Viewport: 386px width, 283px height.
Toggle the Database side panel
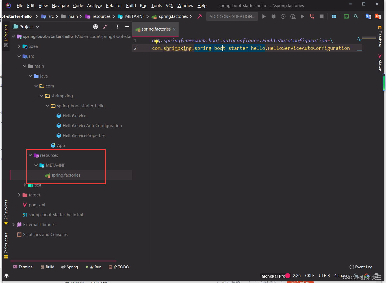(380, 36)
